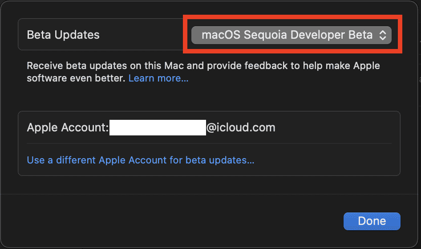Open the Learn more link

click(x=158, y=78)
